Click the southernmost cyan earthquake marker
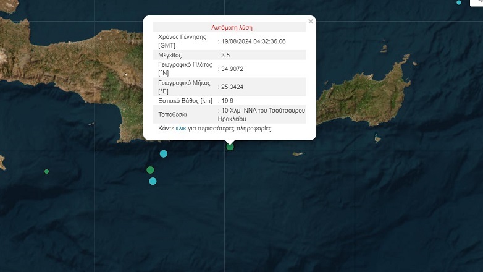This screenshot has height=272, width=483. [x=153, y=181]
